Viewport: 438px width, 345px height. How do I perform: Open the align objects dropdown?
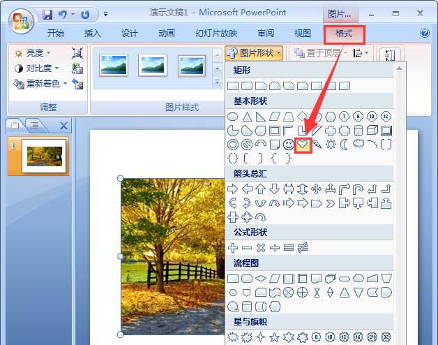361,53
